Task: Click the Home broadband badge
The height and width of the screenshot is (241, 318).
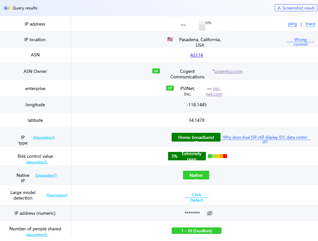Action: [x=196, y=137]
